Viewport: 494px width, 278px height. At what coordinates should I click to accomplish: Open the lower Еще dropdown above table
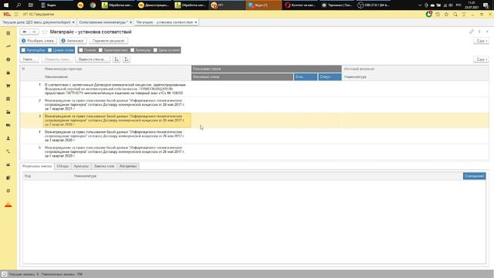pos(481,59)
